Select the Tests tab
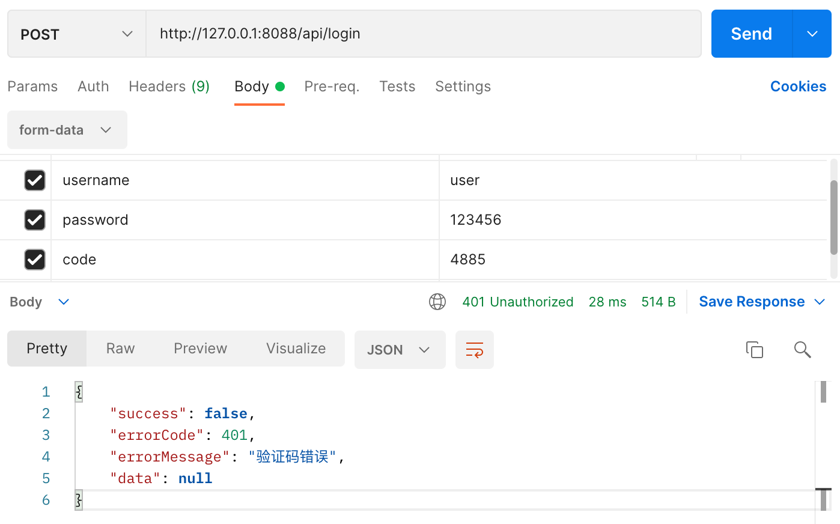The image size is (840, 524). coord(397,87)
